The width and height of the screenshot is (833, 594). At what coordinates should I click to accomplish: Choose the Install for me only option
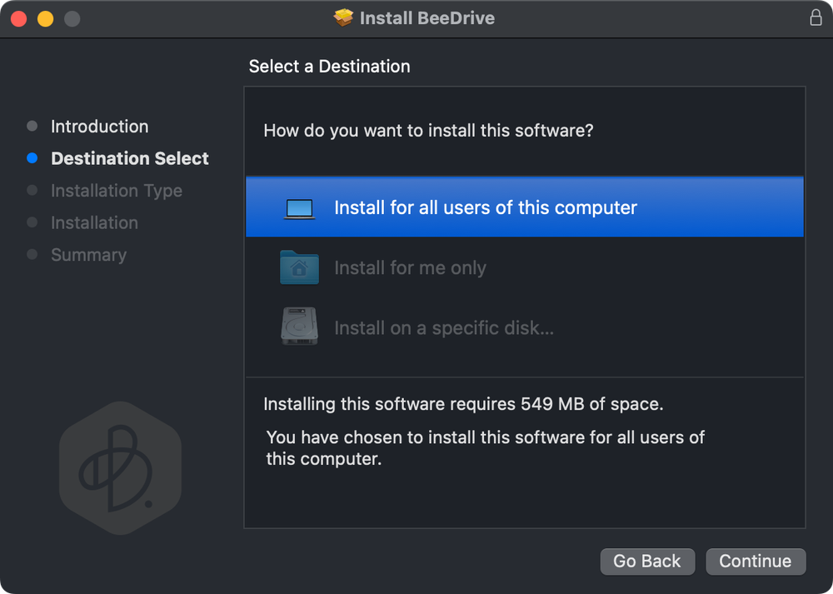[524, 267]
